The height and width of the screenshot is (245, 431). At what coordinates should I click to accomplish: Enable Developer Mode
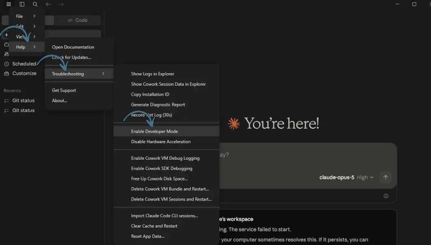pos(166,131)
